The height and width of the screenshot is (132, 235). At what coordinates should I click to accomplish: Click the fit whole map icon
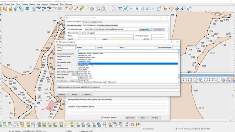(x=114, y=8)
